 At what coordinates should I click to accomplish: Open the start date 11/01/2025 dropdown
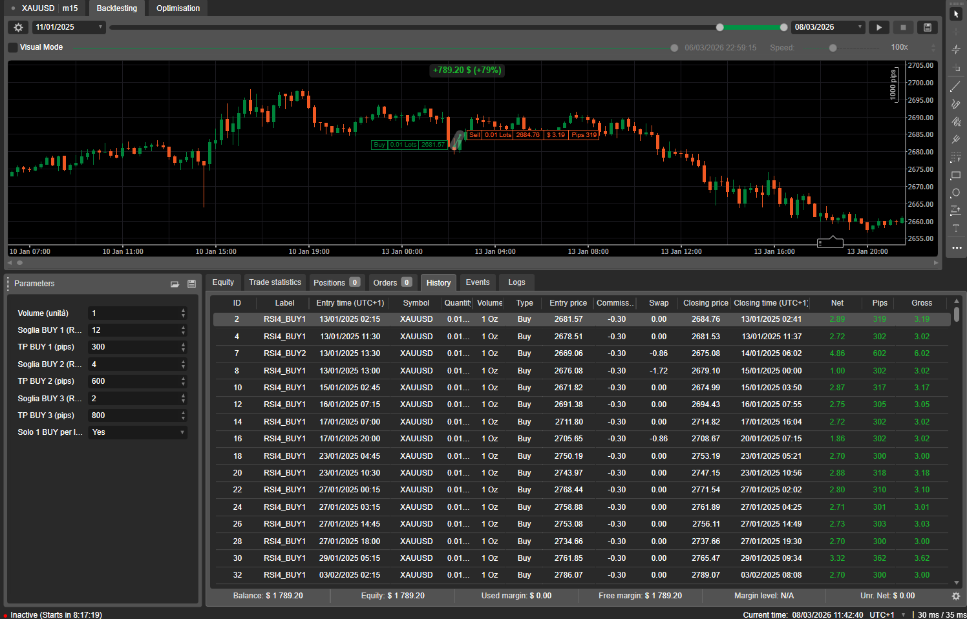69,27
